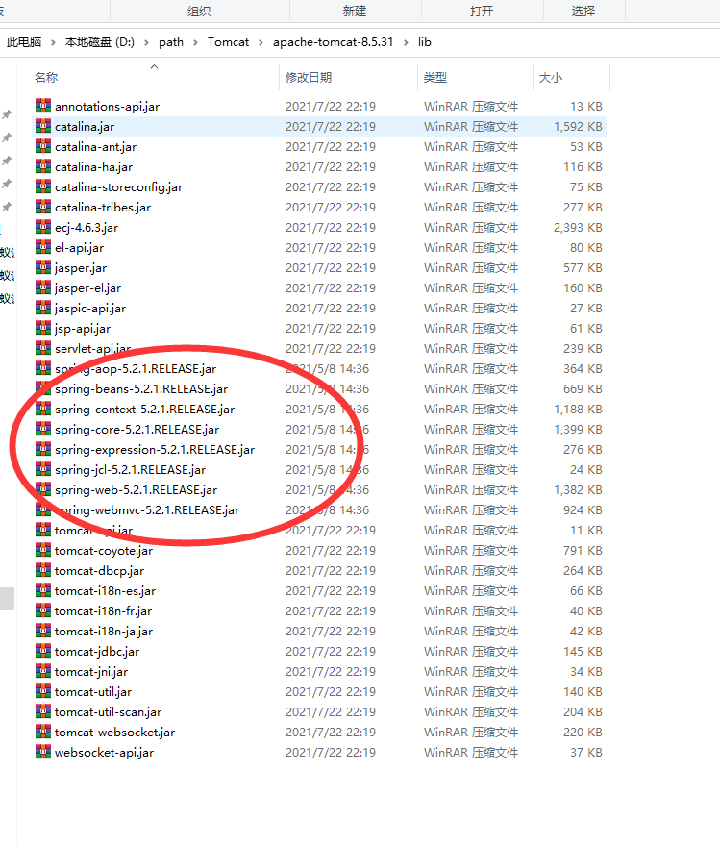Click the spring-core-5.2.1.RELEASE.jar file icon
The height and width of the screenshot is (845, 720).
[x=43, y=429]
